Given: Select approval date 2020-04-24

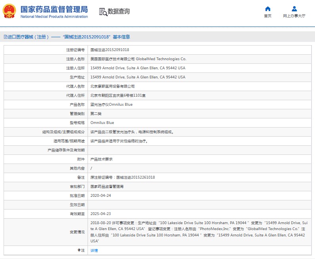Looking at the screenshot, I should click(101, 196).
